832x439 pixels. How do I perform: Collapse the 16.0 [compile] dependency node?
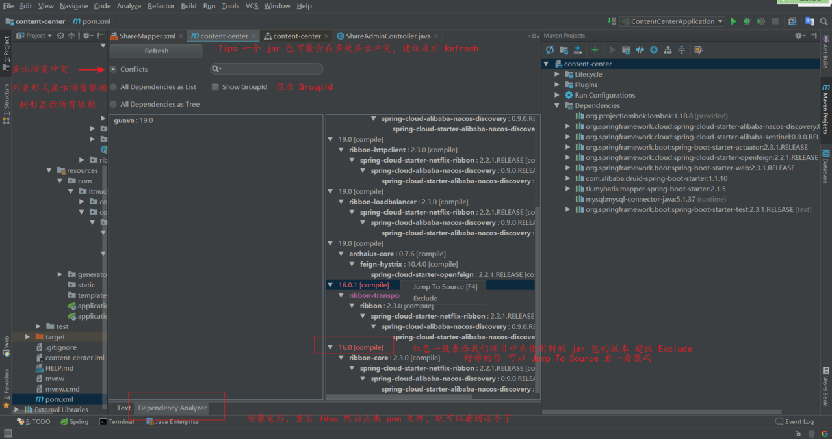[331, 347]
